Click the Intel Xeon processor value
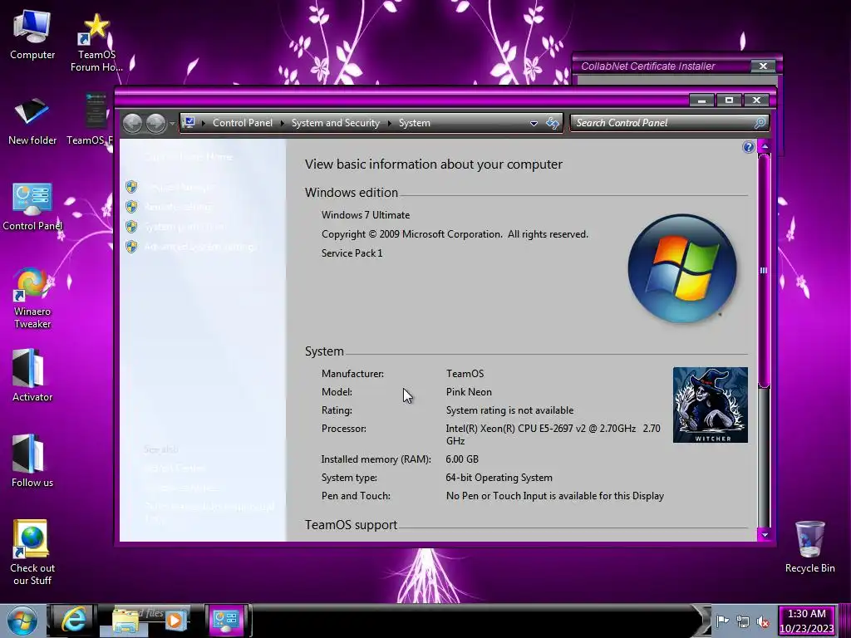The image size is (851, 638). [553, 434]
